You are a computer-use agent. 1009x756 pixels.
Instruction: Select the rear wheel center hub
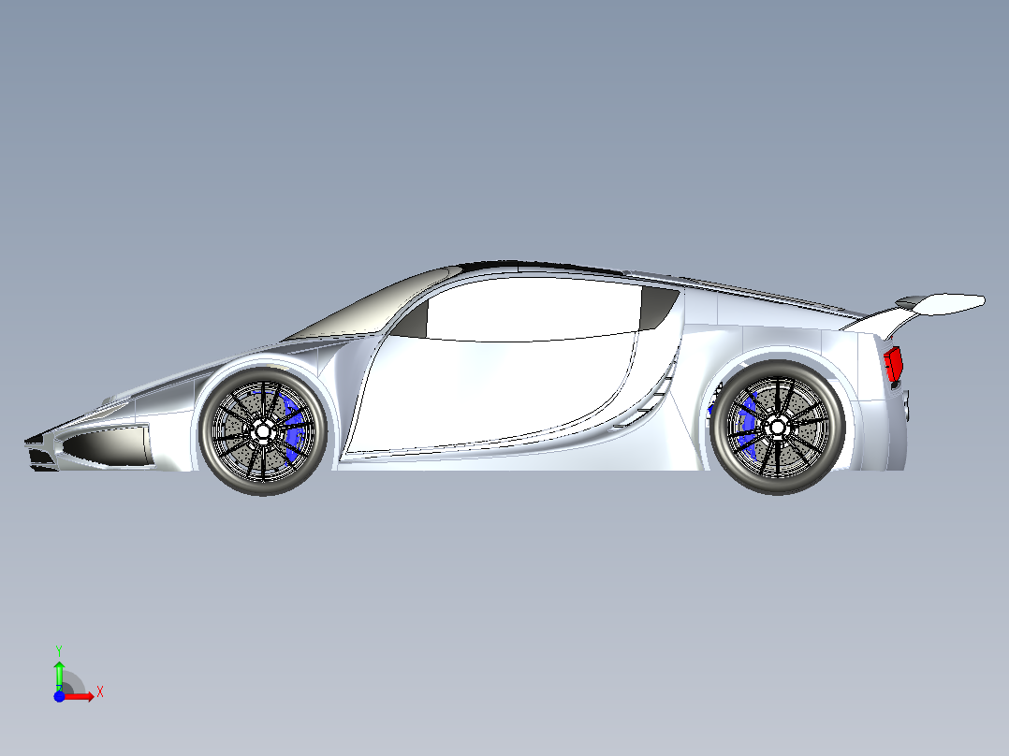[776, 427]
